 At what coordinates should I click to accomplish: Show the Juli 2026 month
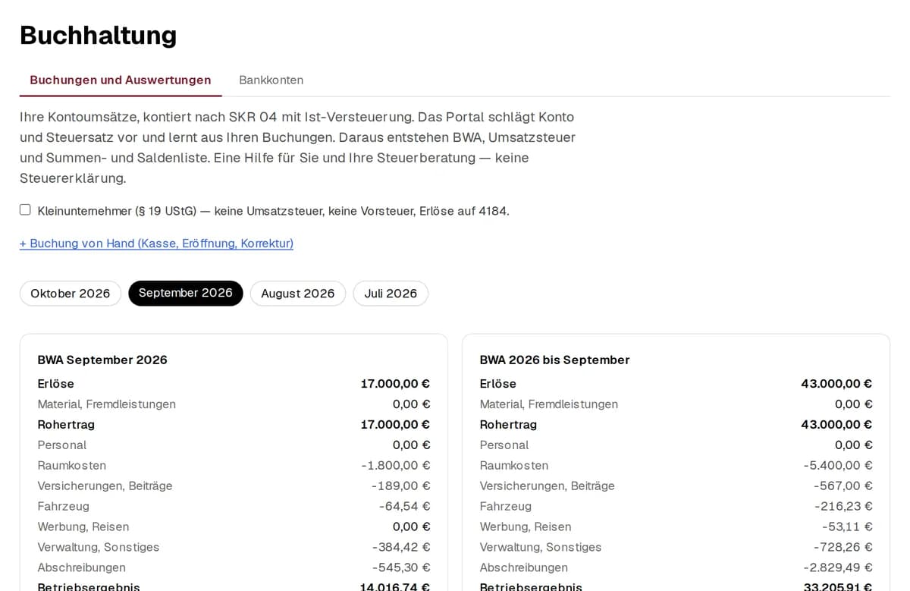pyautogui.click(x=391, y=294)
